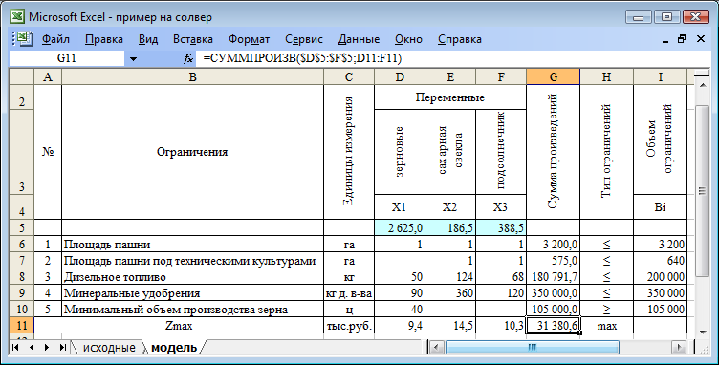The height and width of the screenshot is (365, 719).
Task: Select column A header
Action: 48,77
